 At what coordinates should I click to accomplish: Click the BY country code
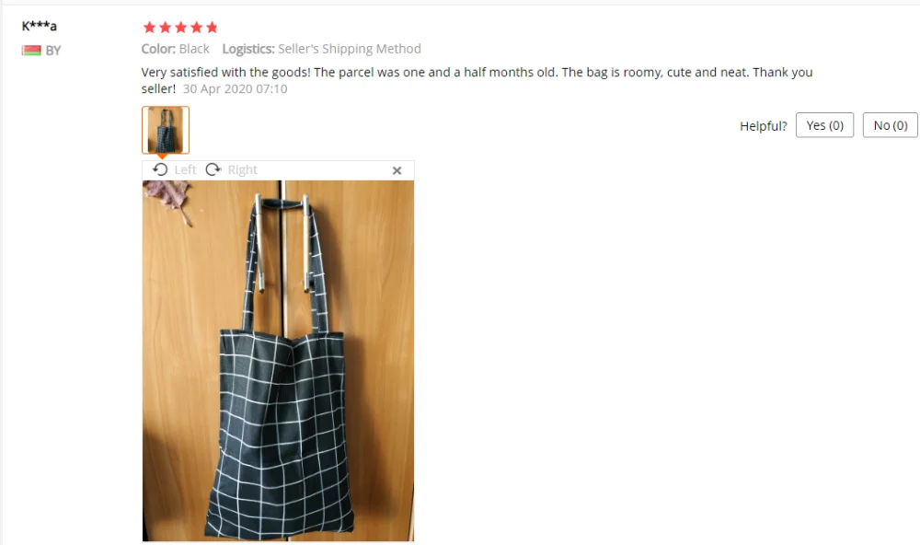pos(53,51)
